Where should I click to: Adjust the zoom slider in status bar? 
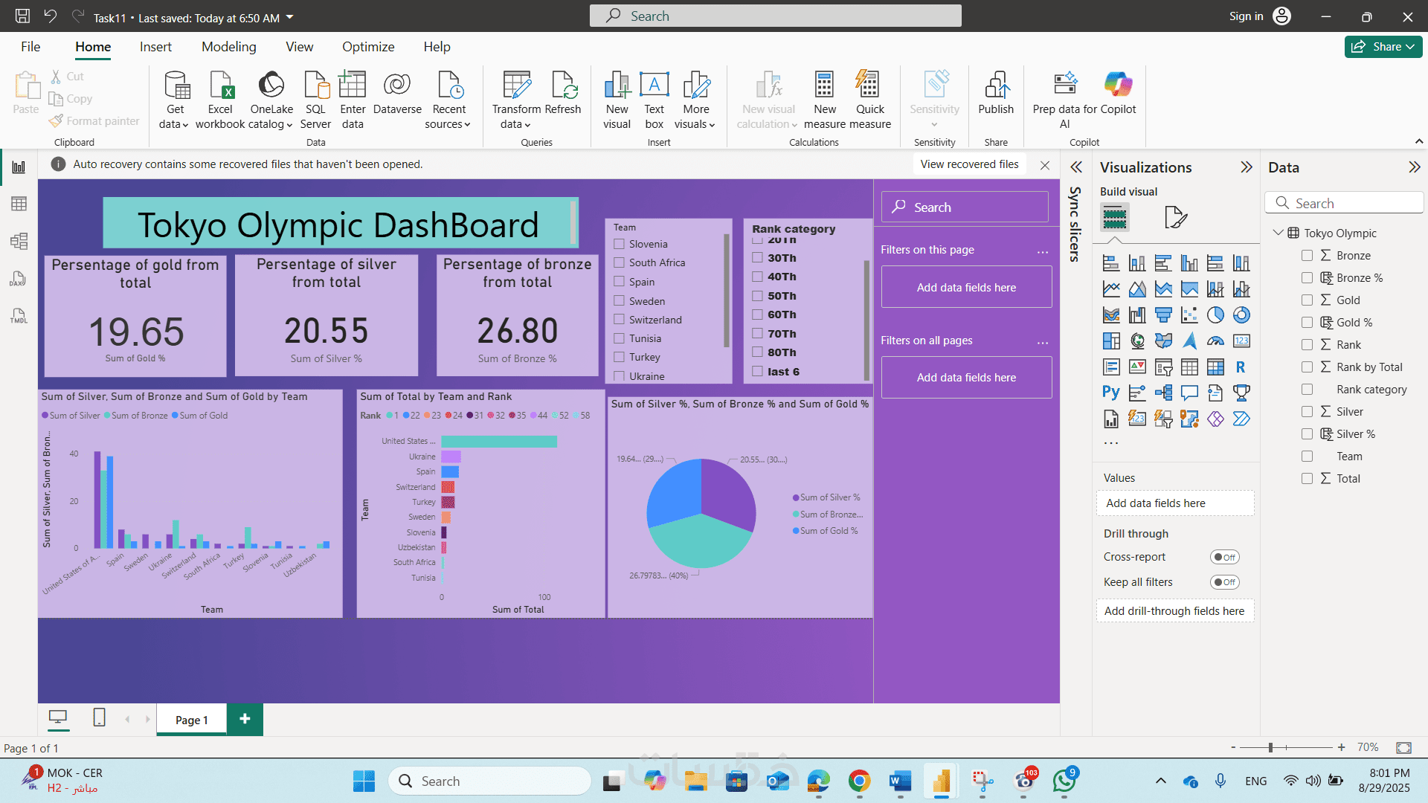point(1270,747)
